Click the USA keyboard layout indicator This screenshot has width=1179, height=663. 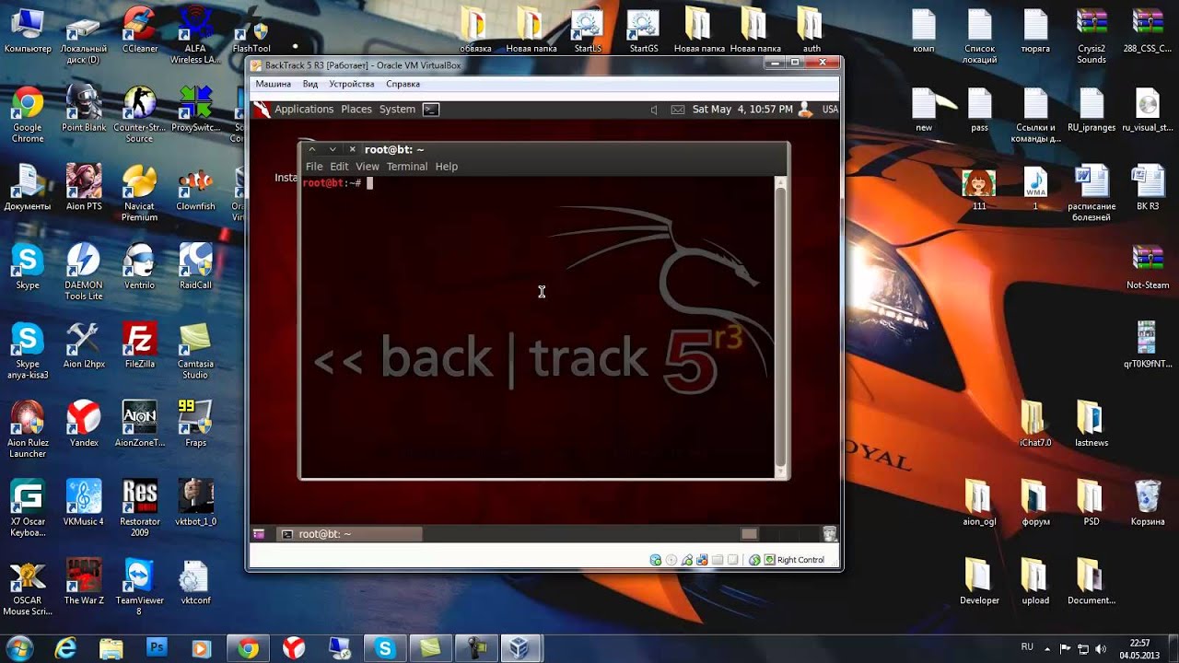tap(830, 109)
